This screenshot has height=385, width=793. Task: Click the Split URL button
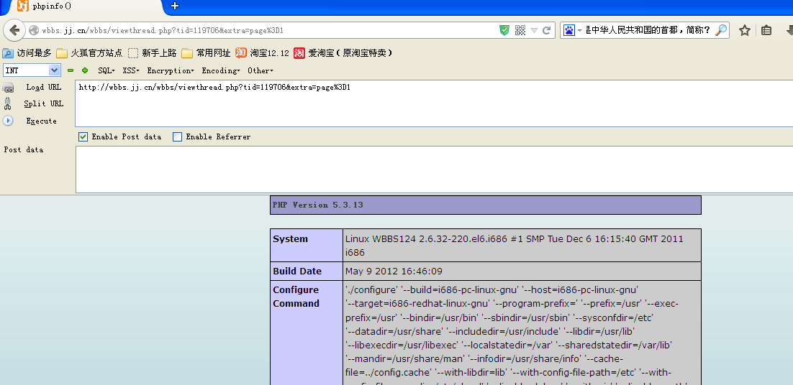click(43, 103)
